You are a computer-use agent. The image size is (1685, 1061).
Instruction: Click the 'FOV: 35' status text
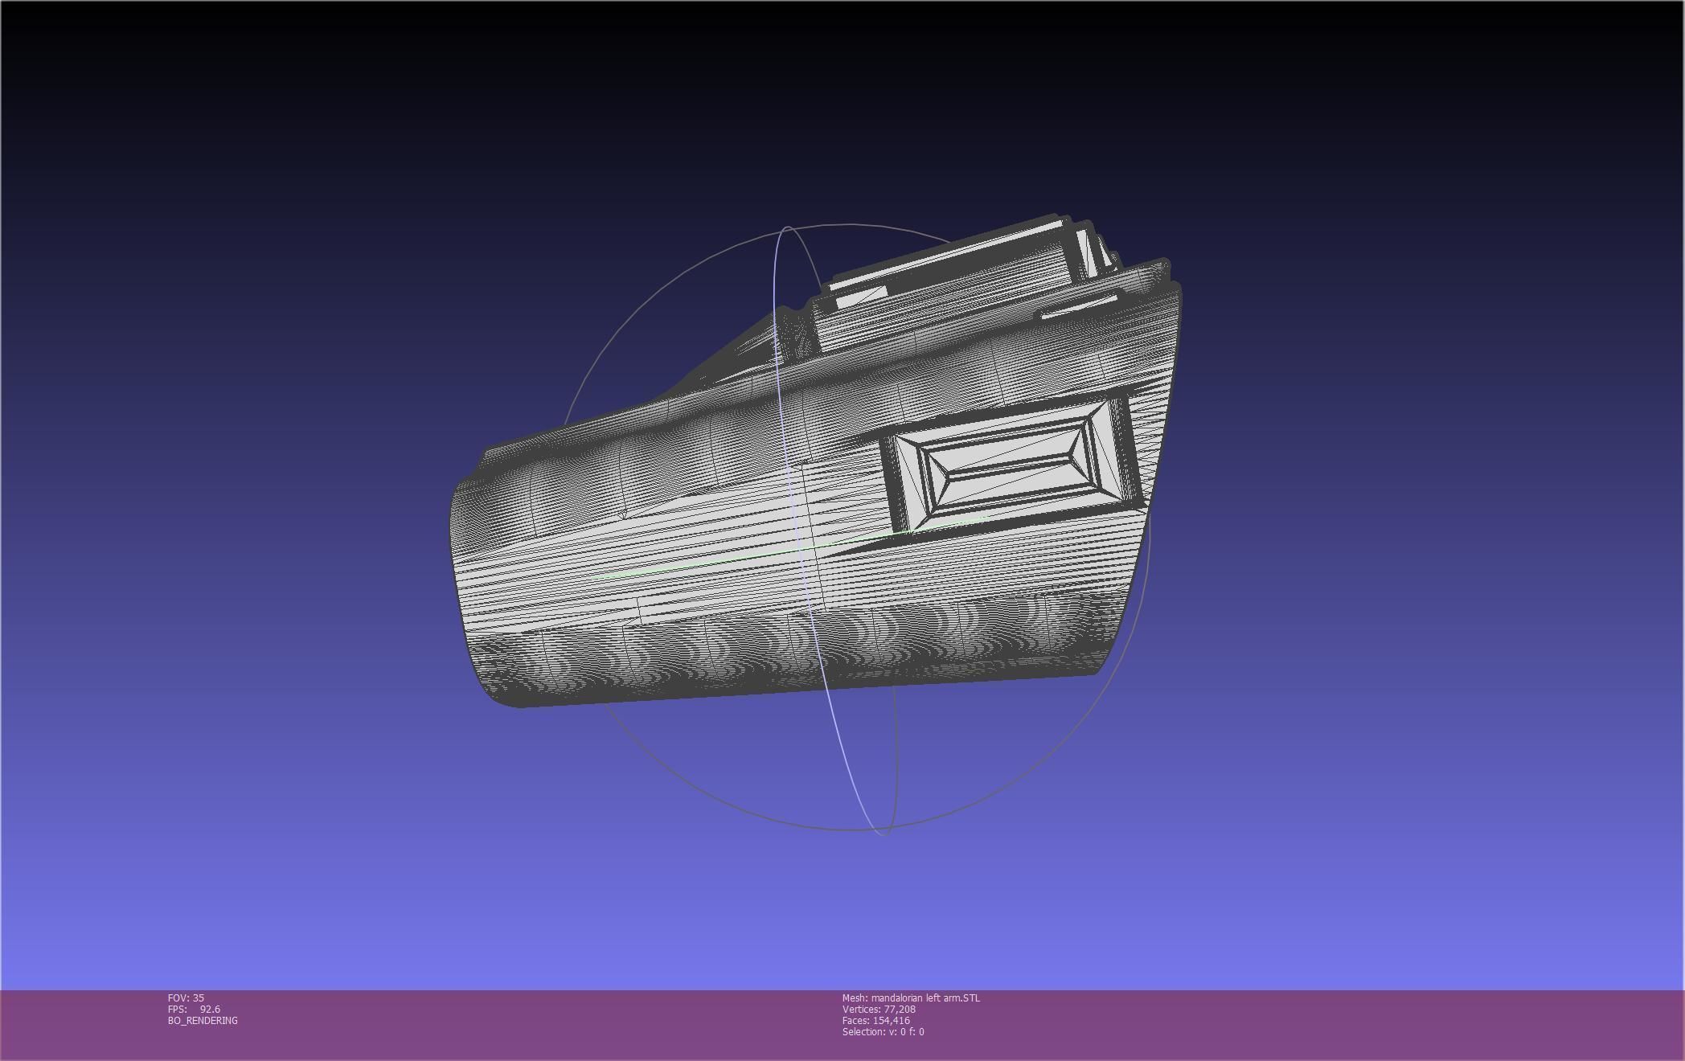point(186,998)
